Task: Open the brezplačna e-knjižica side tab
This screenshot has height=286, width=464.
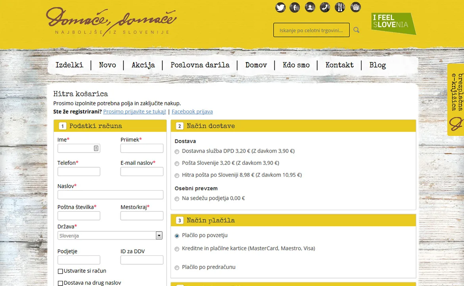Action: tap(456, 100)
